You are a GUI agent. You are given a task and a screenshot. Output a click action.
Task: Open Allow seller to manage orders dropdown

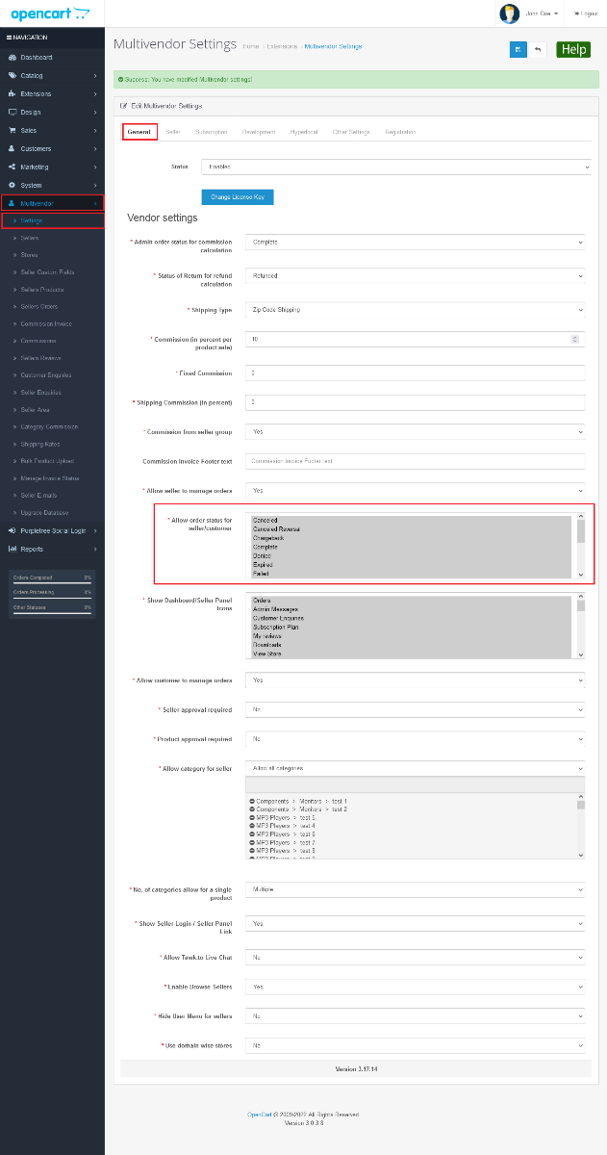tap(415, 490)
